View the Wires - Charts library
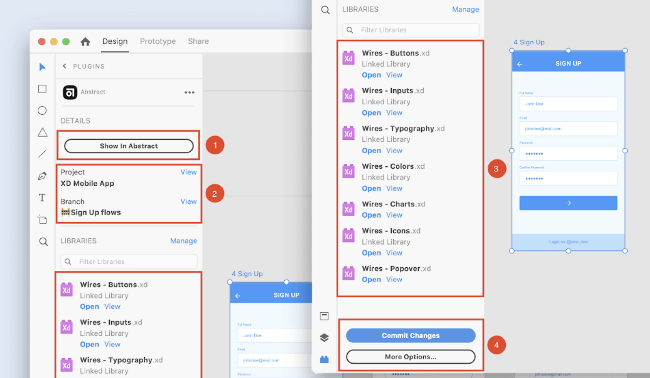Screen dimensions: 650x378 click(394, 215)
